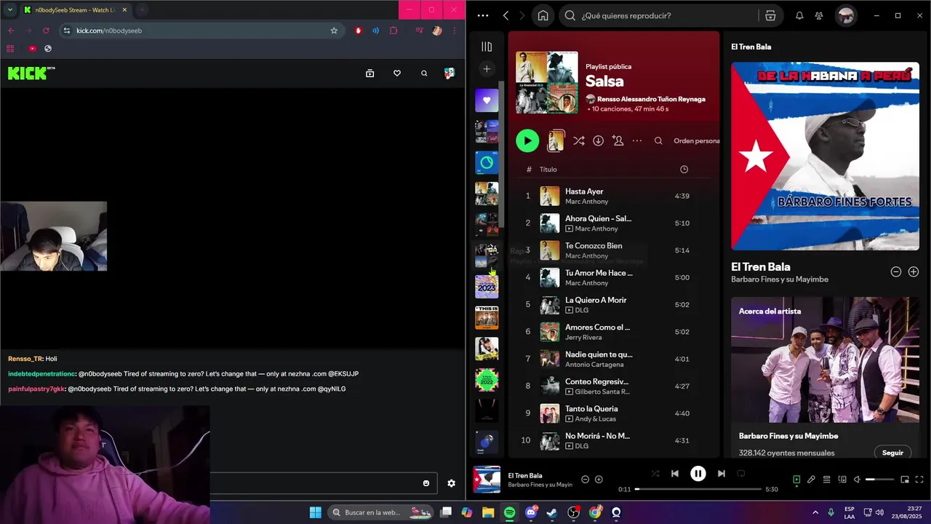Viewport: 931px width, 524px height.
Task: Invite collaborators to Salsa playlist
Action: pos(618,141)
